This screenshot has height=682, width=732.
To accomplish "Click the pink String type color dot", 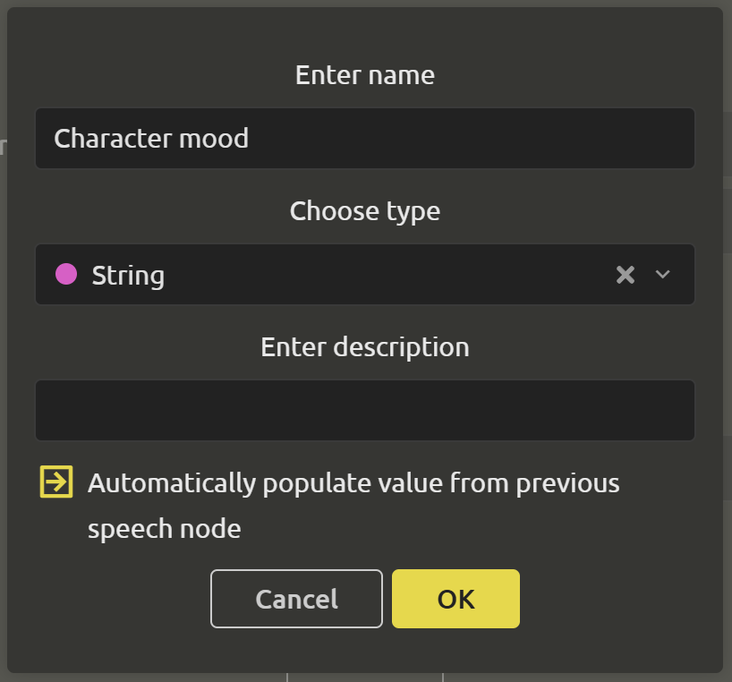I will (66, 274).
